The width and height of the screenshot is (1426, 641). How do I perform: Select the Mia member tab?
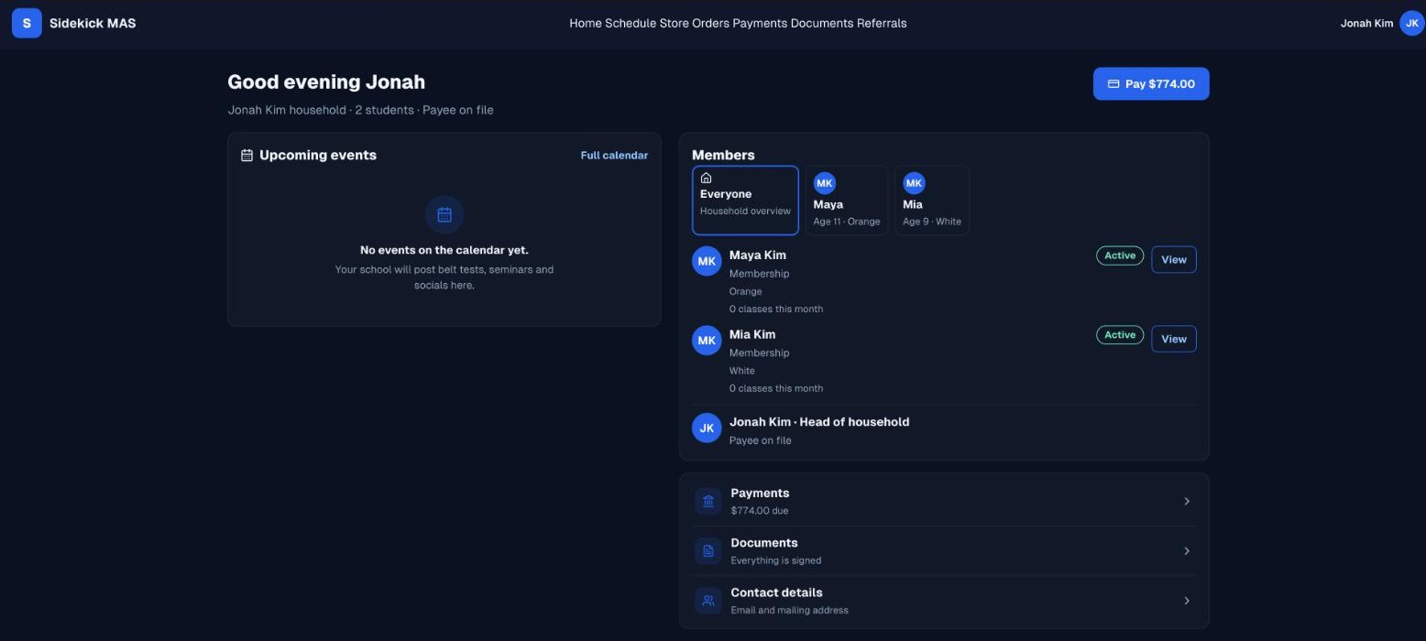click(x=932, y=201)
